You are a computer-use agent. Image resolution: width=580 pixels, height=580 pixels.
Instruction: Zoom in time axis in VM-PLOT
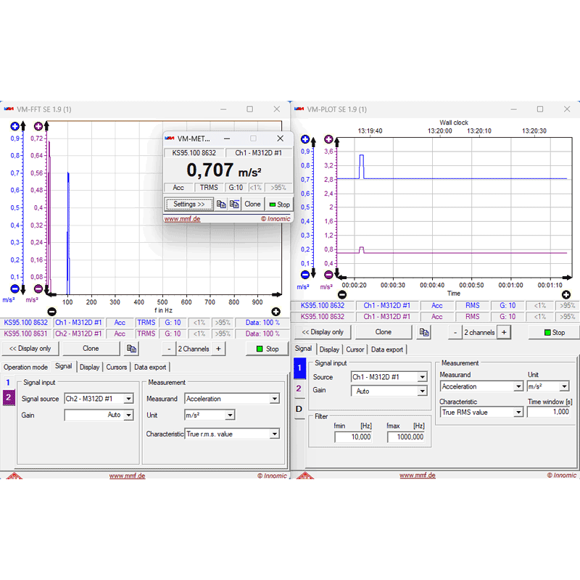[566, 294]
